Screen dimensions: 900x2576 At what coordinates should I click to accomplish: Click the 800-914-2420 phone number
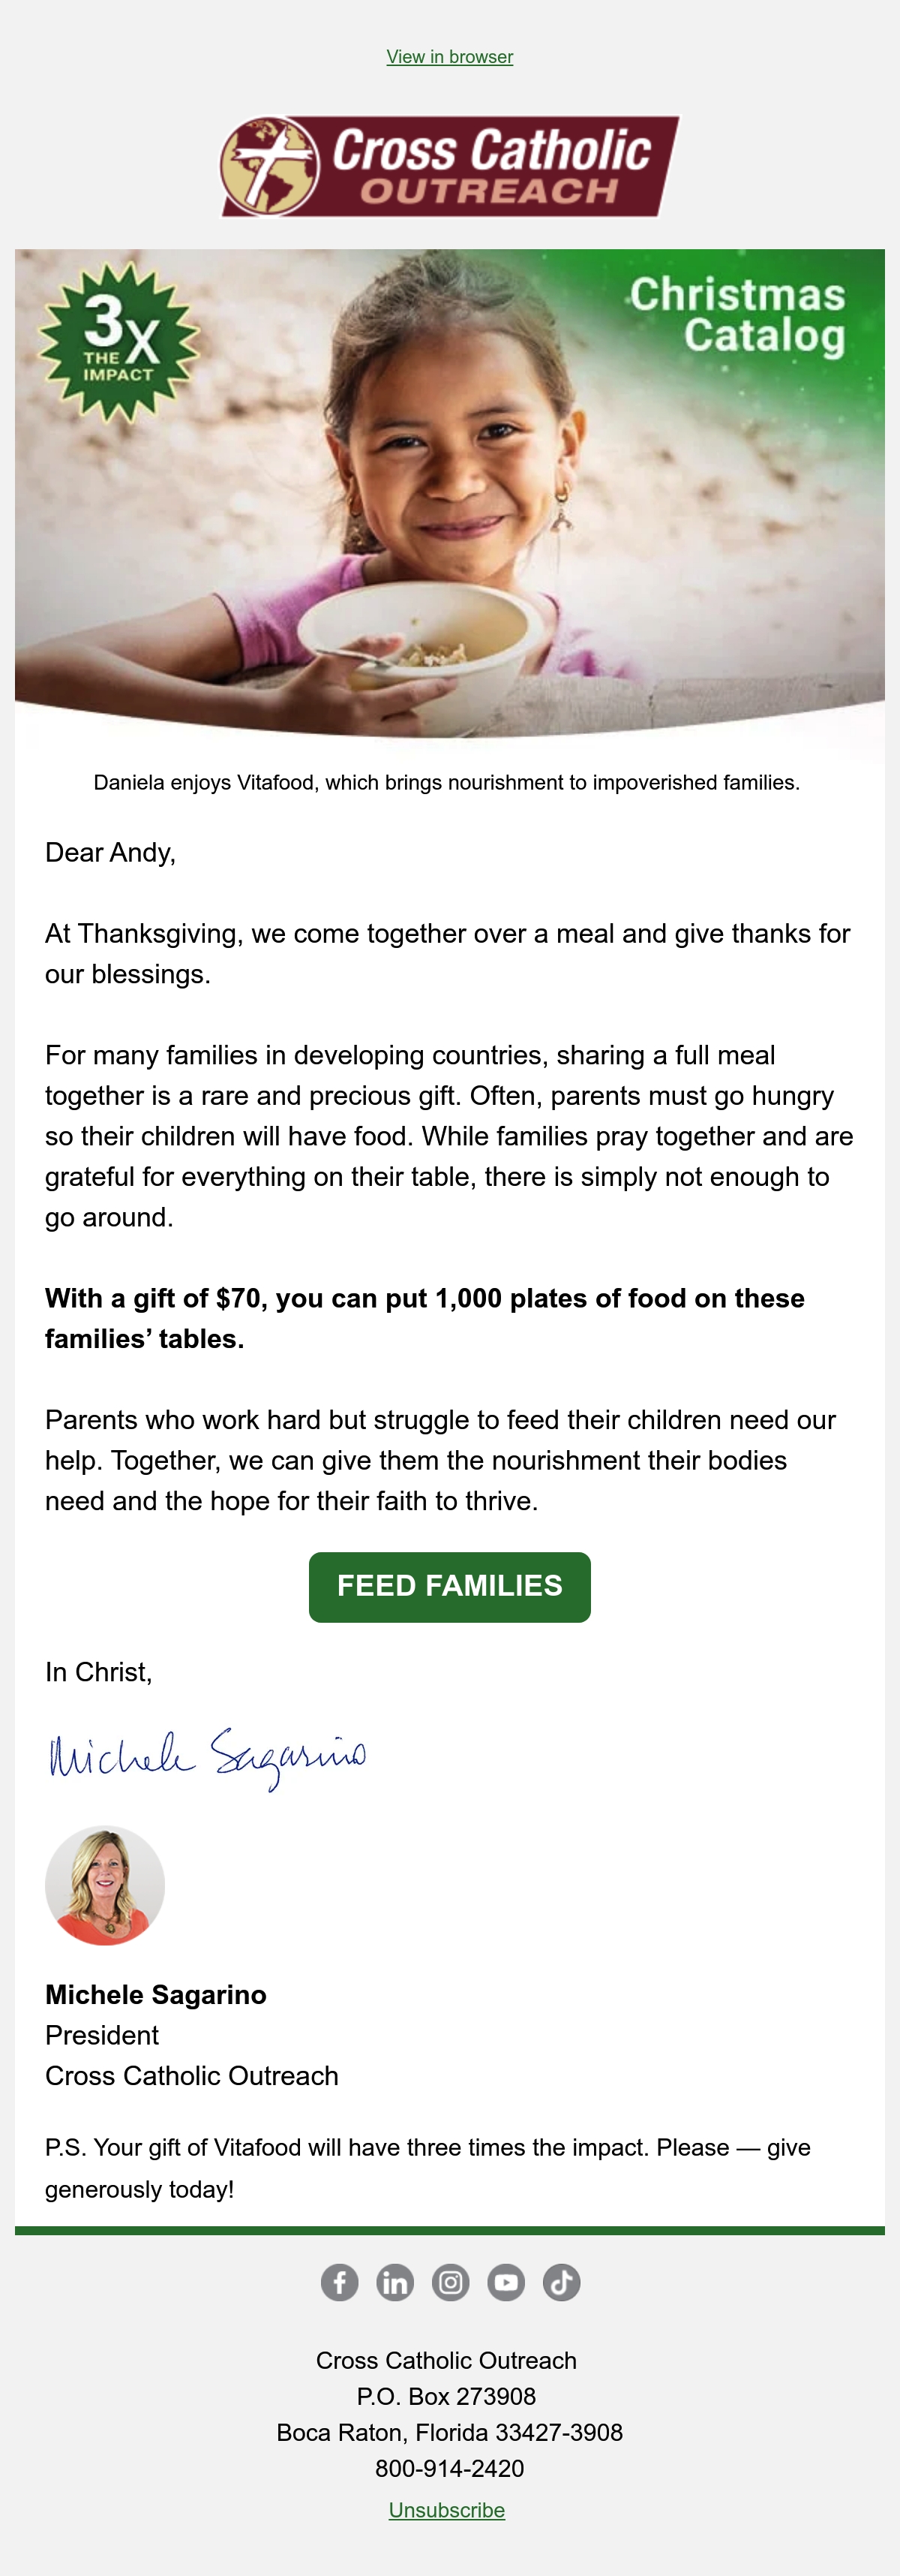coord(449,2468)
